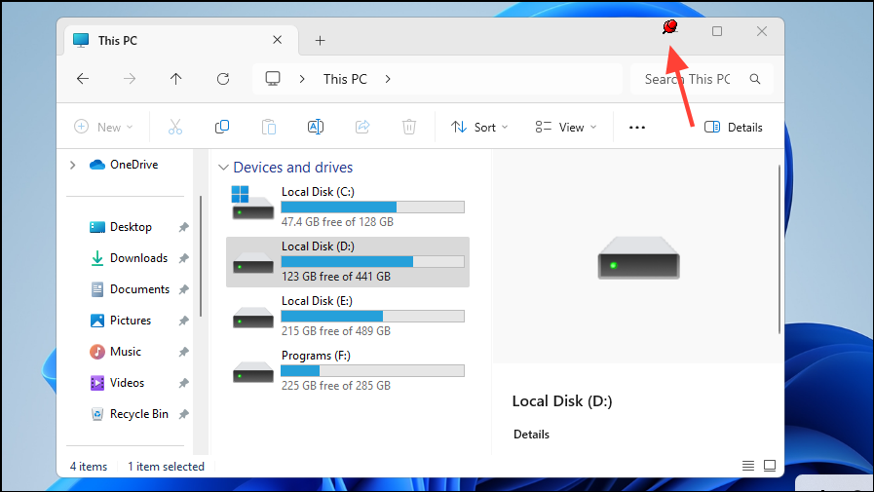This screenshot has height=492, width=874.
Task: Open Downloads in the navigation pane
Action: [x=138, y=258]
